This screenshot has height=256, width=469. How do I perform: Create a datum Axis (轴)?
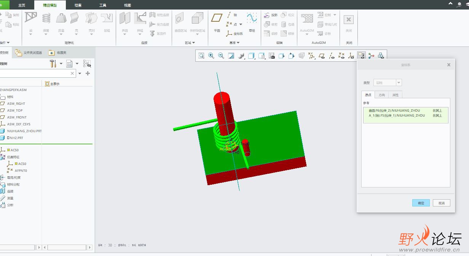pyautogui.click(x=232, y=15)
